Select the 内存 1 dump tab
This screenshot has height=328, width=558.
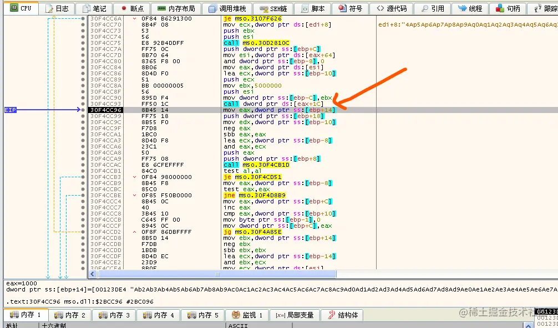pyautogui.click(x=26, y=315)
